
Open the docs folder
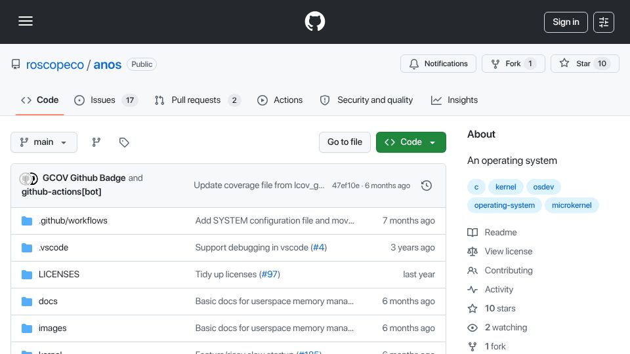pyautogui.click(x=48, y=301)
